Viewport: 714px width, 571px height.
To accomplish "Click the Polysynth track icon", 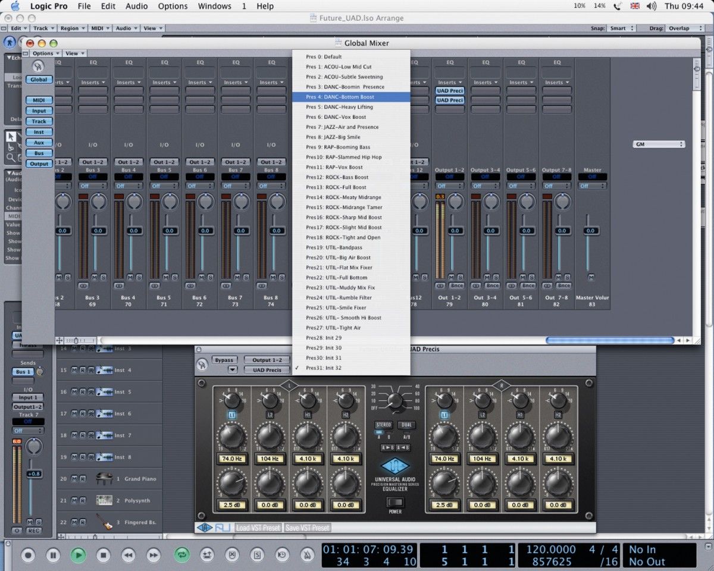I will click(x=104, y=500).
